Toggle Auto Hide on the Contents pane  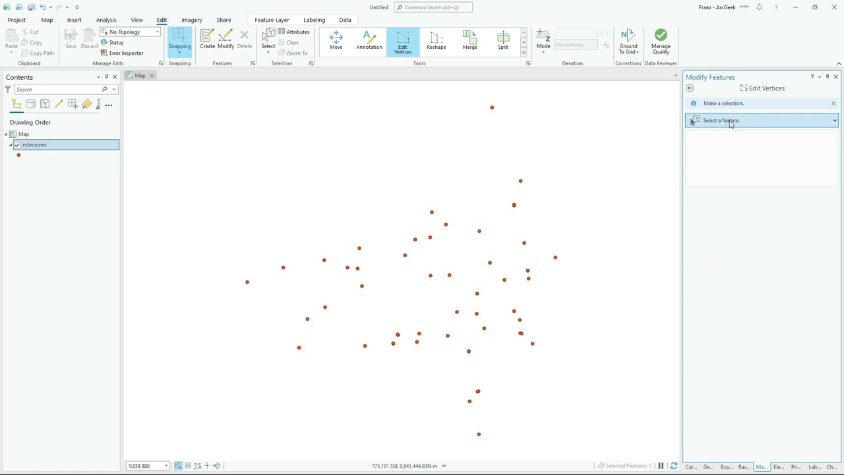(x=106, y=77)
